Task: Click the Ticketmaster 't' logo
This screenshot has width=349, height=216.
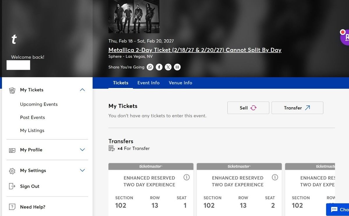Action: click(x=14, y=39)
